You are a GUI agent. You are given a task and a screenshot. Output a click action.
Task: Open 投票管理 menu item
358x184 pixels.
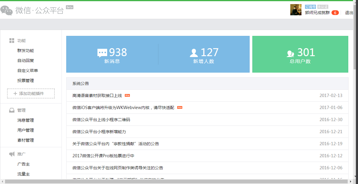tap(26, 81)
